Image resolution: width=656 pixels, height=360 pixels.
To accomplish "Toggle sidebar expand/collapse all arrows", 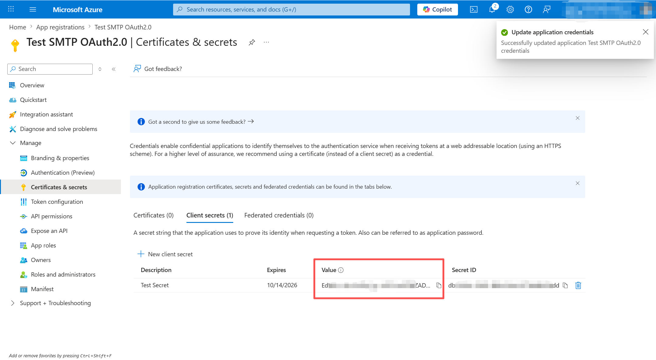I will 100,69.
